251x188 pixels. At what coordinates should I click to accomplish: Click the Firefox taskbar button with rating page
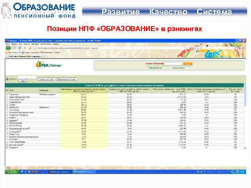point(60,172)
